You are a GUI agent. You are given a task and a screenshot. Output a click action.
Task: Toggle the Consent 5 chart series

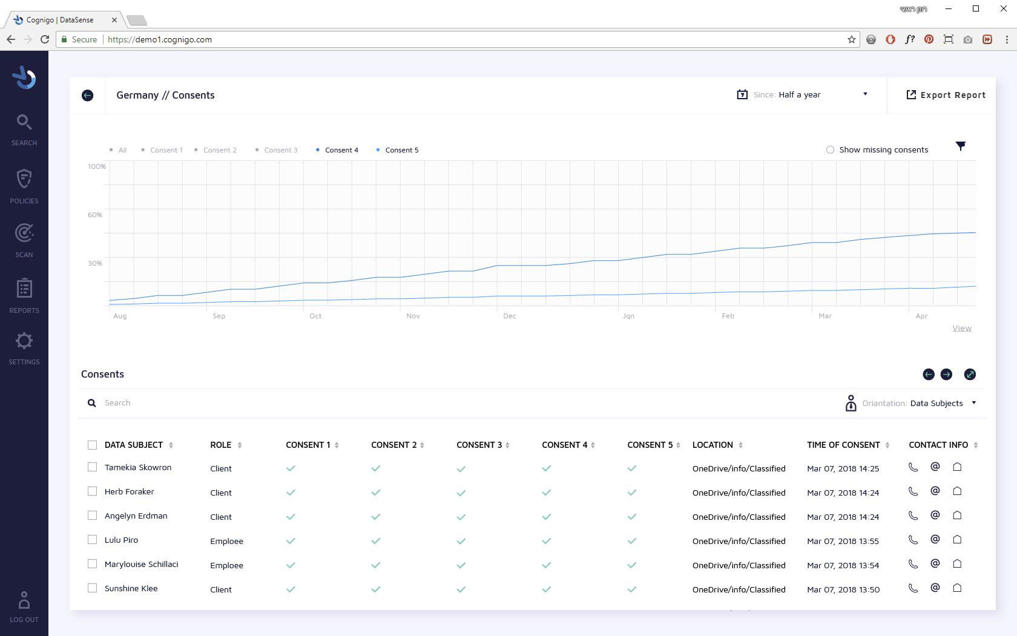pyautogui.click(x=397, y=150)
